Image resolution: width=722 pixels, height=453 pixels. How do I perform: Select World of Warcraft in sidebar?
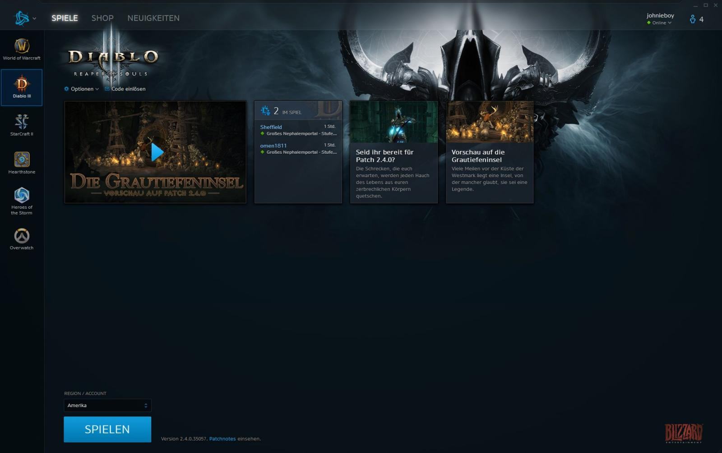[22, 49]
